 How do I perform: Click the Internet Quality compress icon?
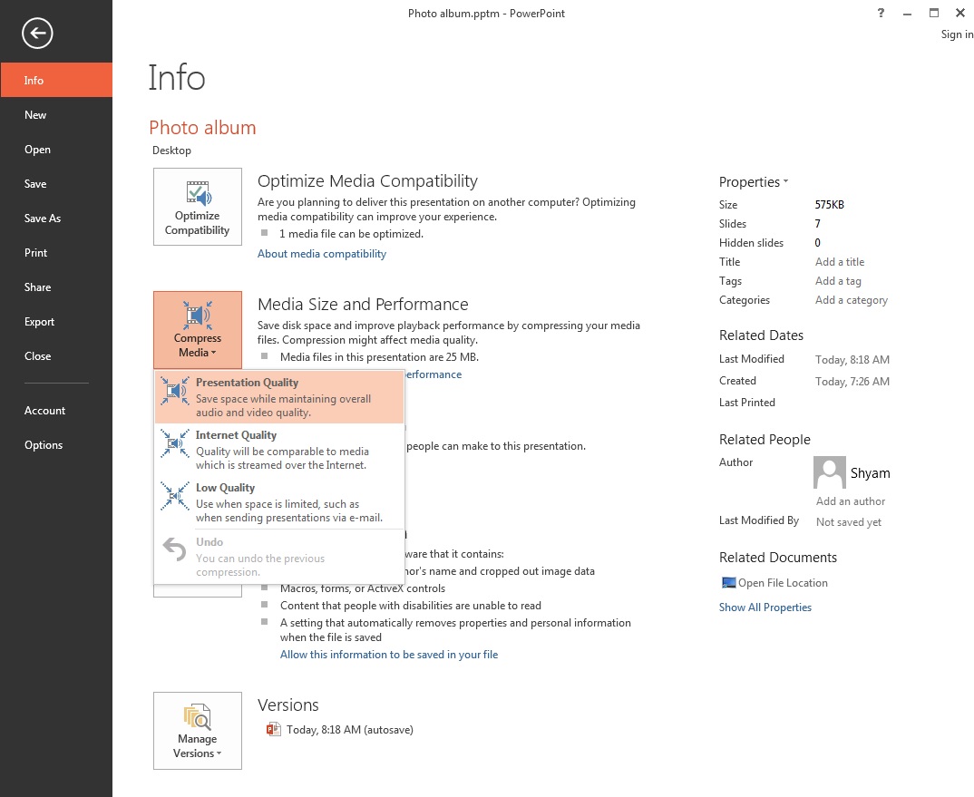174,443
